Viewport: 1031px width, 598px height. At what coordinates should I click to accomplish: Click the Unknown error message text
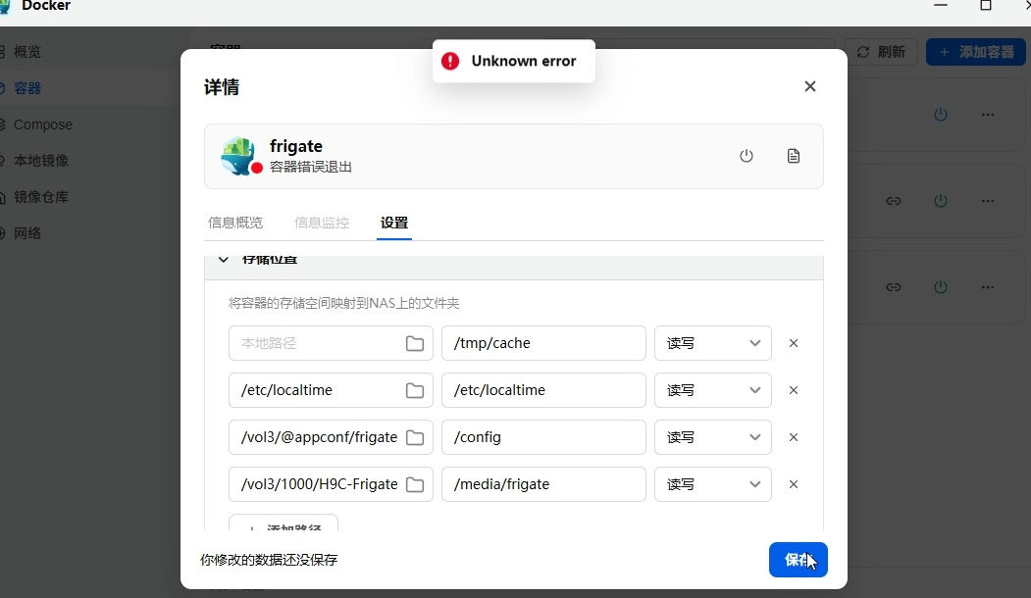coord(524,61)
